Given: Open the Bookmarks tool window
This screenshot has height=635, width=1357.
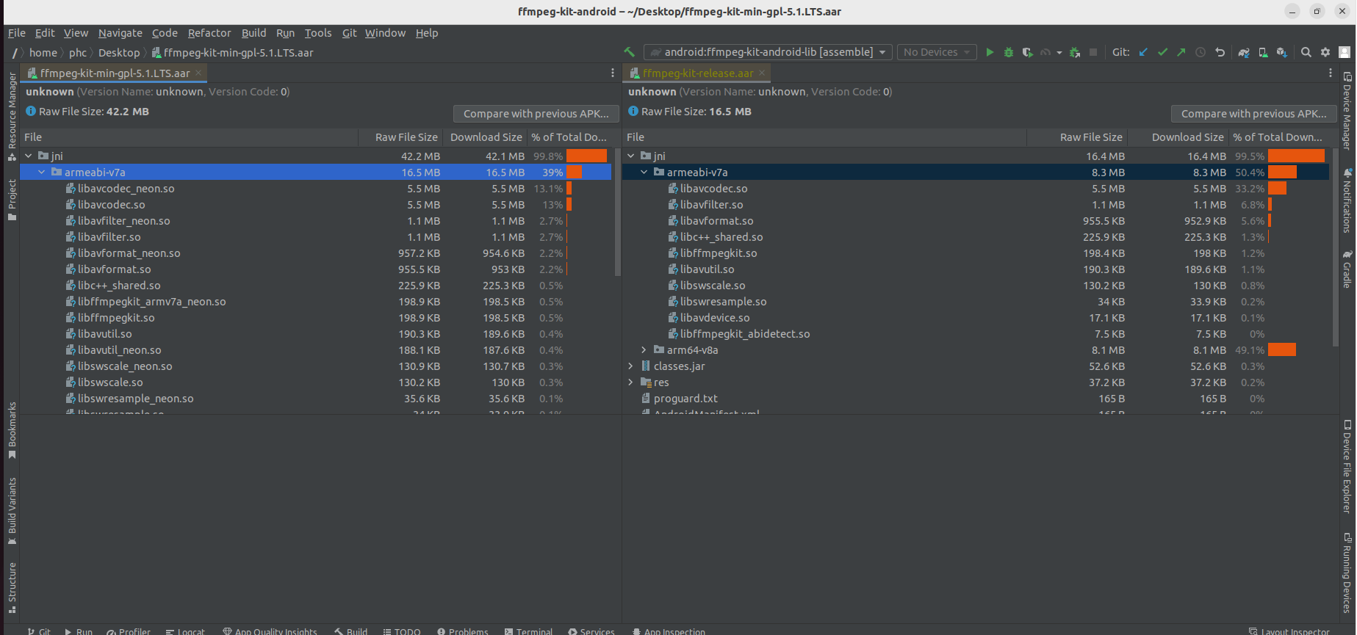Looking at the screenshot, I should click(12, 430).
